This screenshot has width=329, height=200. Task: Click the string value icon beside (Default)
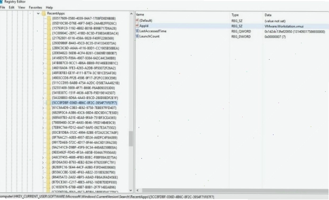137,20
